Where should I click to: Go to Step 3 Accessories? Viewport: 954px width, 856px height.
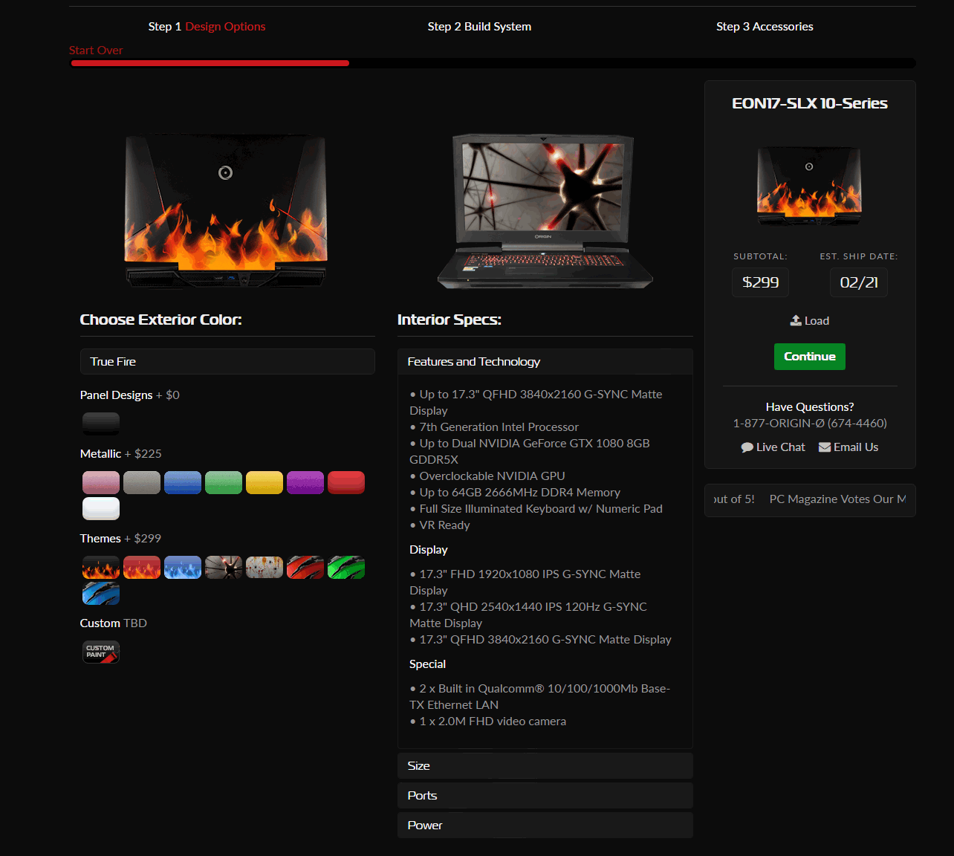(x=765, y=27)
